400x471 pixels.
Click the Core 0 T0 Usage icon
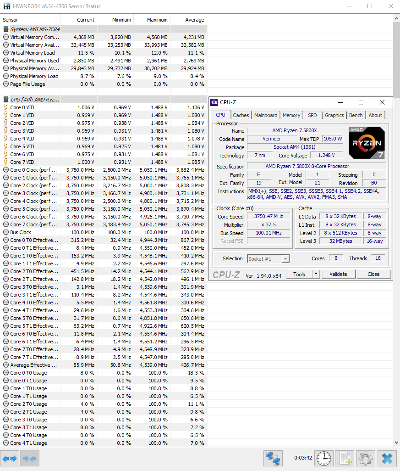pyautogui.click(x=5, y=373)
